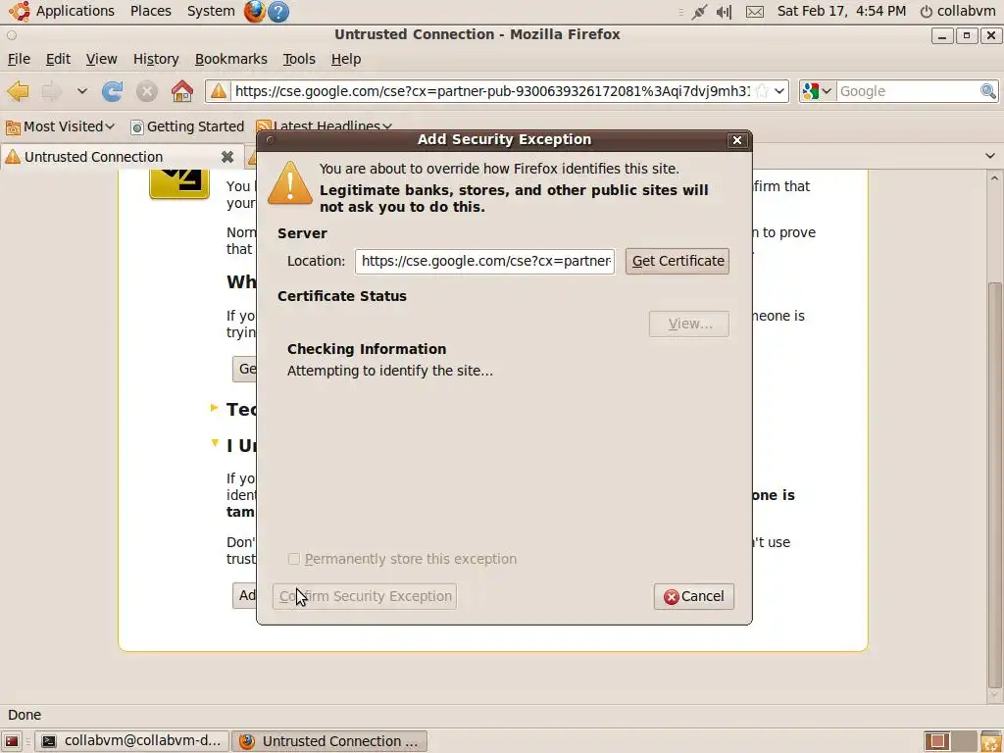Click the show desktop icon in the bottom panel
Image resolution: width=1004 pixels, height=753 pixels.
[x=12, y=741]
